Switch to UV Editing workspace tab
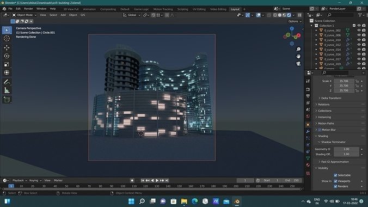Screen dimensions: 368x207 tap(199, 9)
